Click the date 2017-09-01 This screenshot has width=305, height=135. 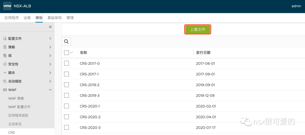pos(205,74)
